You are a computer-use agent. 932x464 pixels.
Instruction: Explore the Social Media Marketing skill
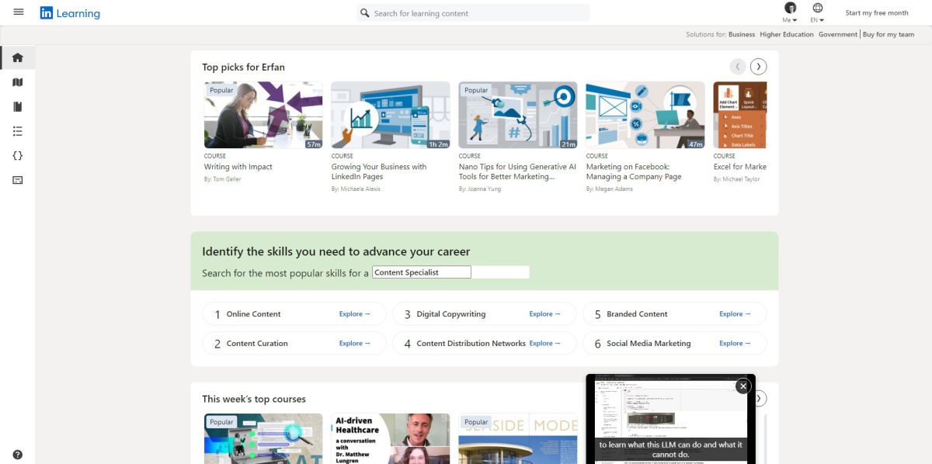(x=736, y=343)
